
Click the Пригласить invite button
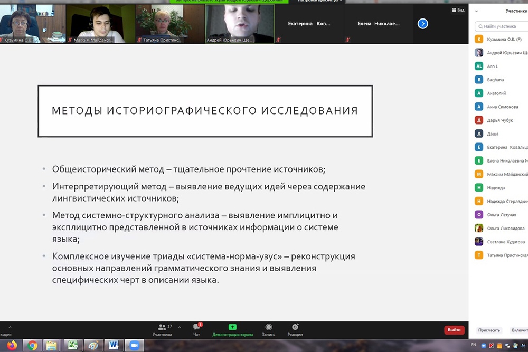[489, 330]
